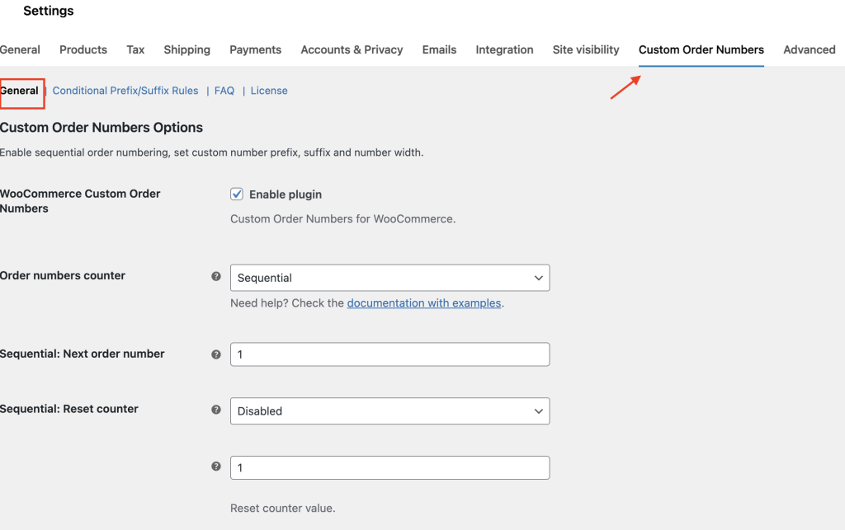Open help tooltip for Order numbers counter

[x=216, y=275]
